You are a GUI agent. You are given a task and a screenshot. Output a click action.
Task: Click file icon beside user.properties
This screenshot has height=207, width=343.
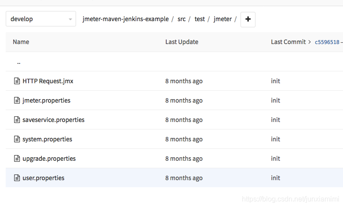point(17,177)
